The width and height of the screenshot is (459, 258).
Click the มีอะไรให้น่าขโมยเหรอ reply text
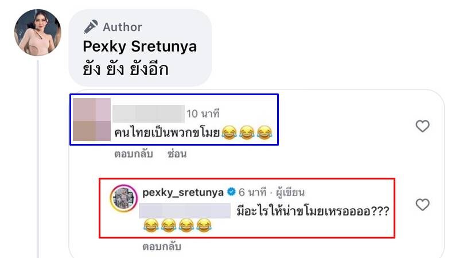point(313,210)
